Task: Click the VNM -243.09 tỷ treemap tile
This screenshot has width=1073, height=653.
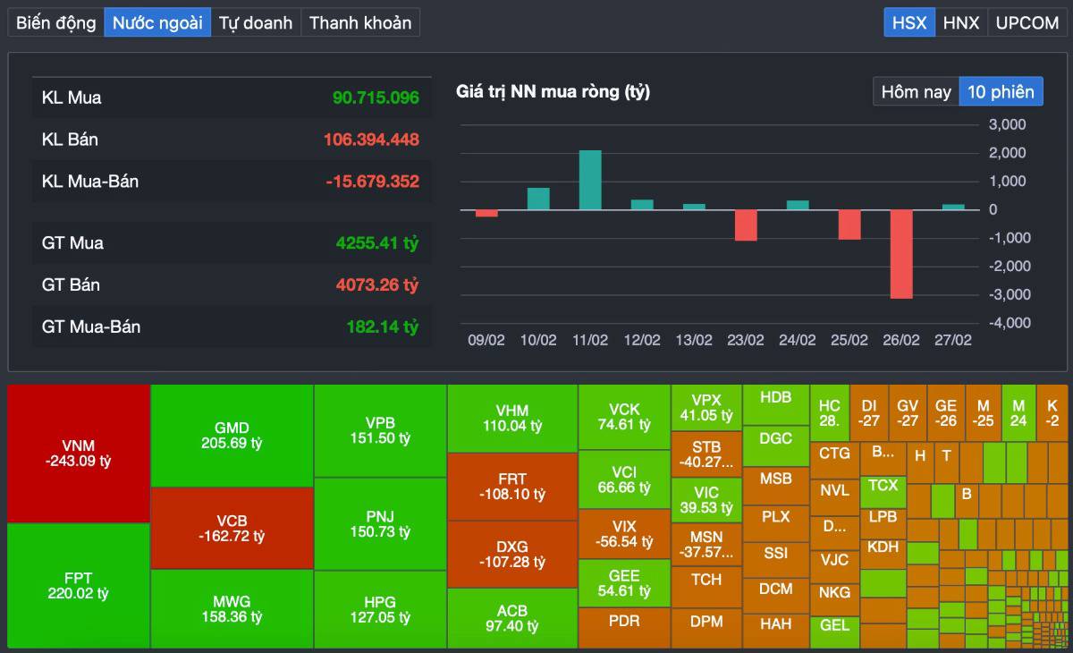Action: pyautogui.click(x=79, y=454)
